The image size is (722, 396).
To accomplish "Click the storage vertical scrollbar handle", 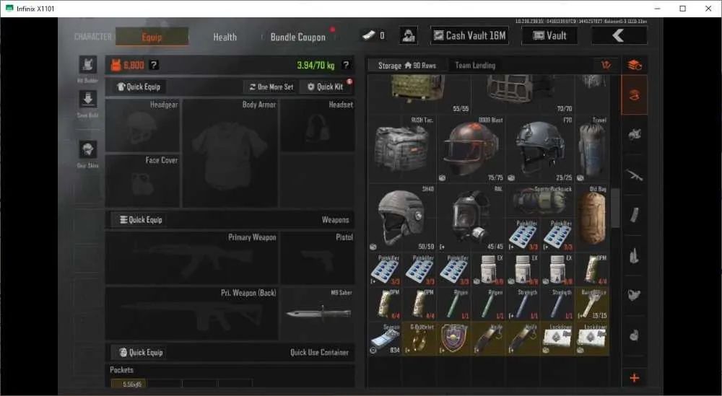I will (615, 208).
